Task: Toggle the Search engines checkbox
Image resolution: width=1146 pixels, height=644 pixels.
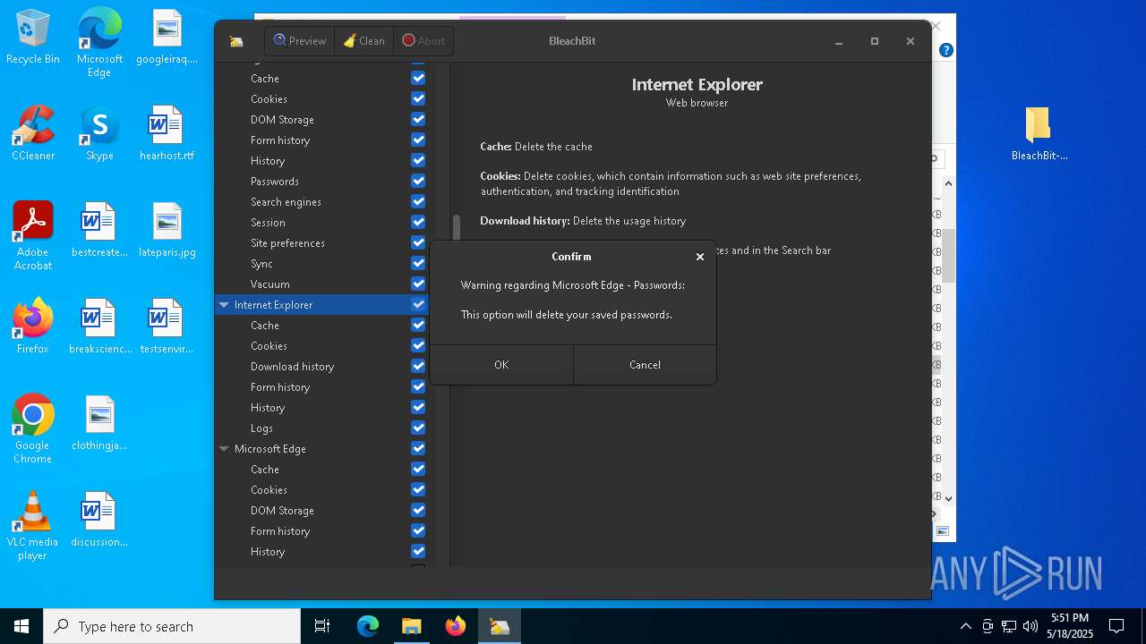Action: pos(418,202)
